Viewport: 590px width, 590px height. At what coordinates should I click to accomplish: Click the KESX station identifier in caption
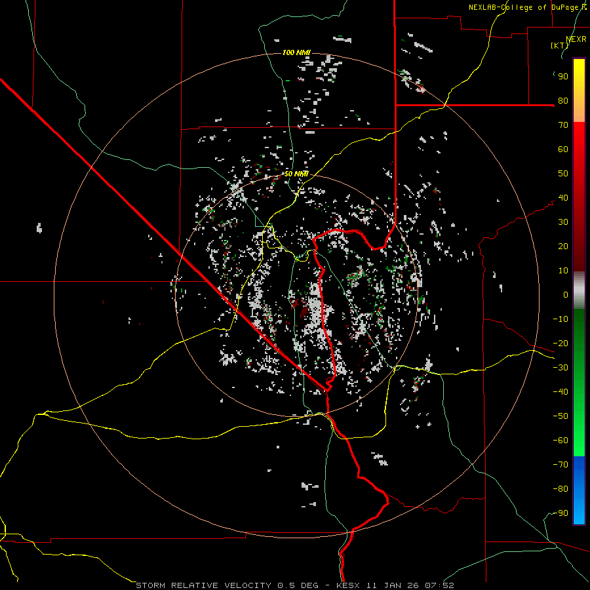click(349, 585)
